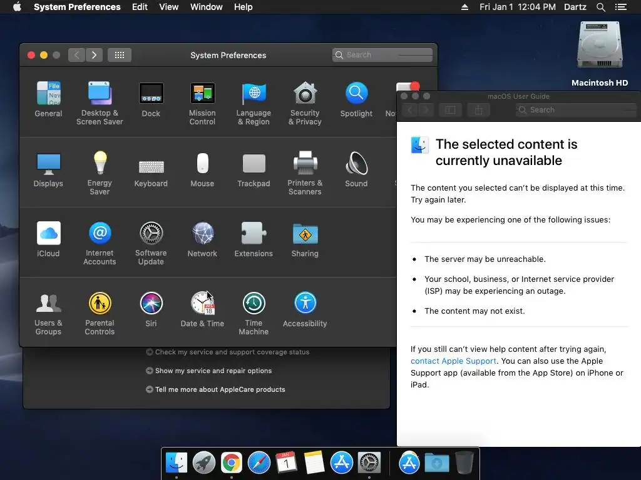Screen dimensions: 641x480
Task: Open Users & Groups preferences
Action: (x=48, y=314)
